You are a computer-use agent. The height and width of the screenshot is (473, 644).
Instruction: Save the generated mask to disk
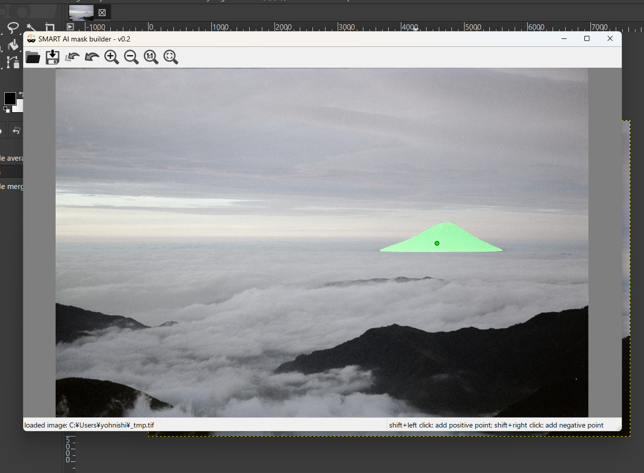52,57
